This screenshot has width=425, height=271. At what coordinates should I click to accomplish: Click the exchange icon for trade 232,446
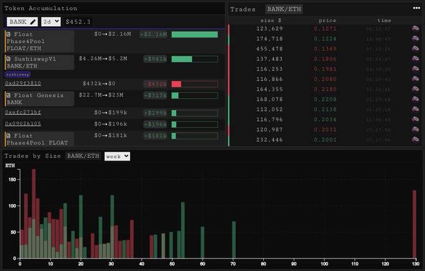[415, 140]
